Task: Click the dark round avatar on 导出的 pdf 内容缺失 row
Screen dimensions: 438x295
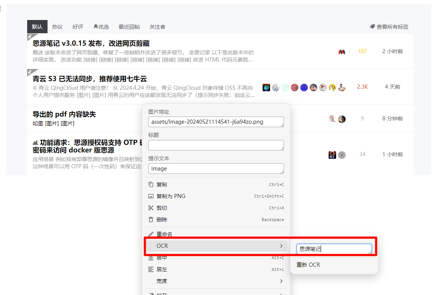Action: point(342,119)
